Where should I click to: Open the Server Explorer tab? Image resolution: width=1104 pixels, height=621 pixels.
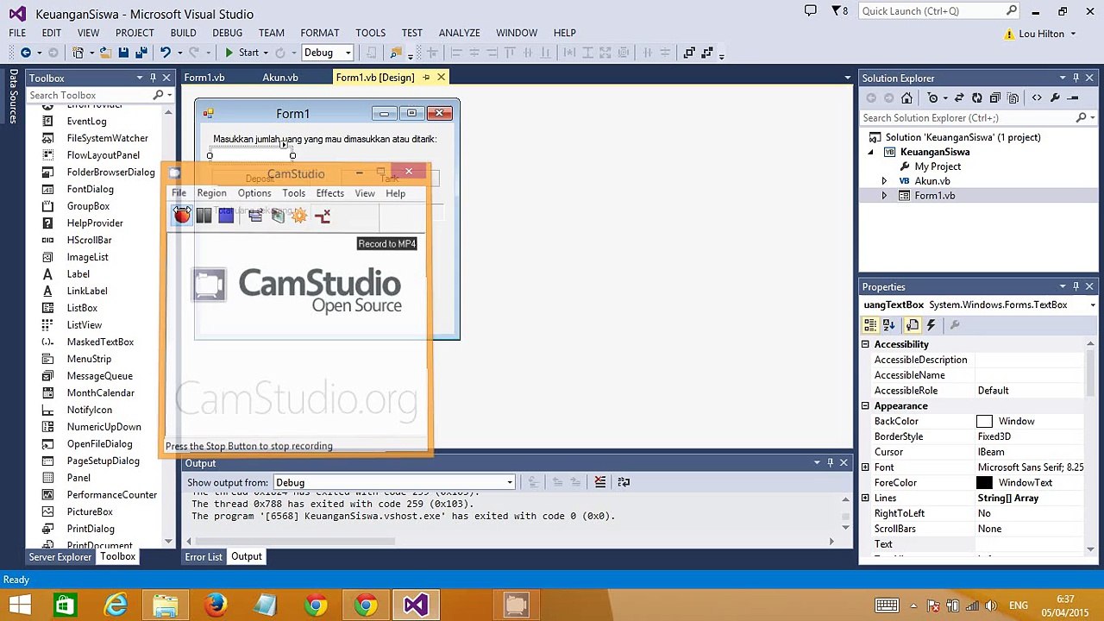click(60, 557)
